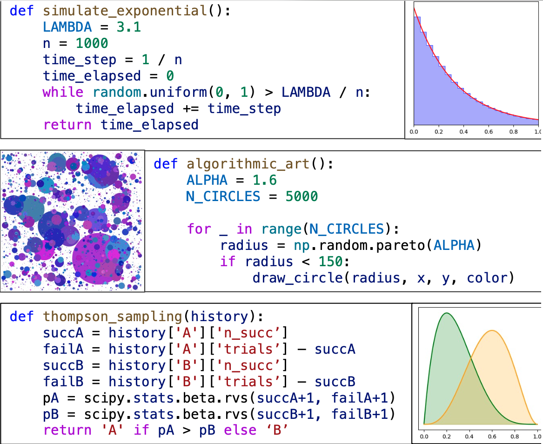Screen dimensions: 543x444
Task: Click the function name thompson_sampling
Action: point(113,316)
